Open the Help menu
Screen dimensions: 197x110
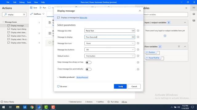43,2
